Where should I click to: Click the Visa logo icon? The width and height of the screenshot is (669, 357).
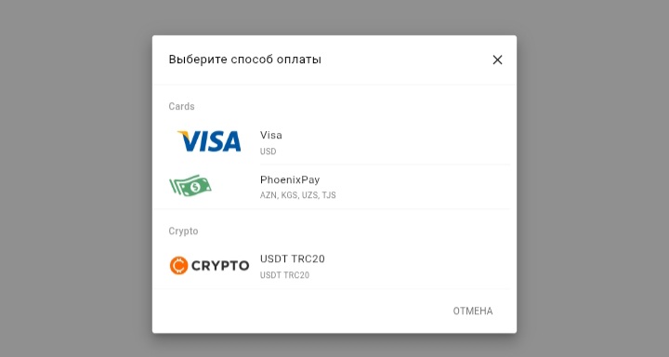tap(209, 141)
